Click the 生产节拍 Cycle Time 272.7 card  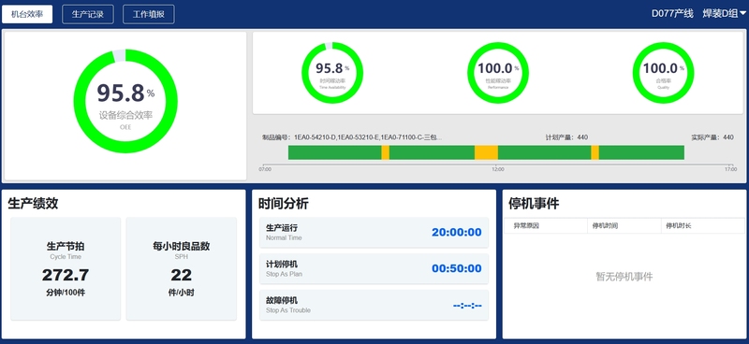click(x=66, y=268)
